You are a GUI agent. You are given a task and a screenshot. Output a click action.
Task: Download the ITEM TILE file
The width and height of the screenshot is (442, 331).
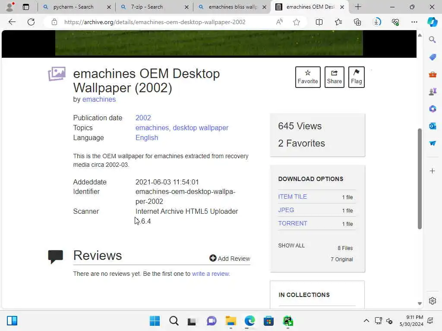[292, 197]
